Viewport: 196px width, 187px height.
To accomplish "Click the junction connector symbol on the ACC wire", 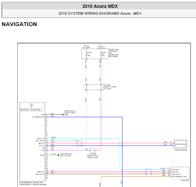I will 93,150.
